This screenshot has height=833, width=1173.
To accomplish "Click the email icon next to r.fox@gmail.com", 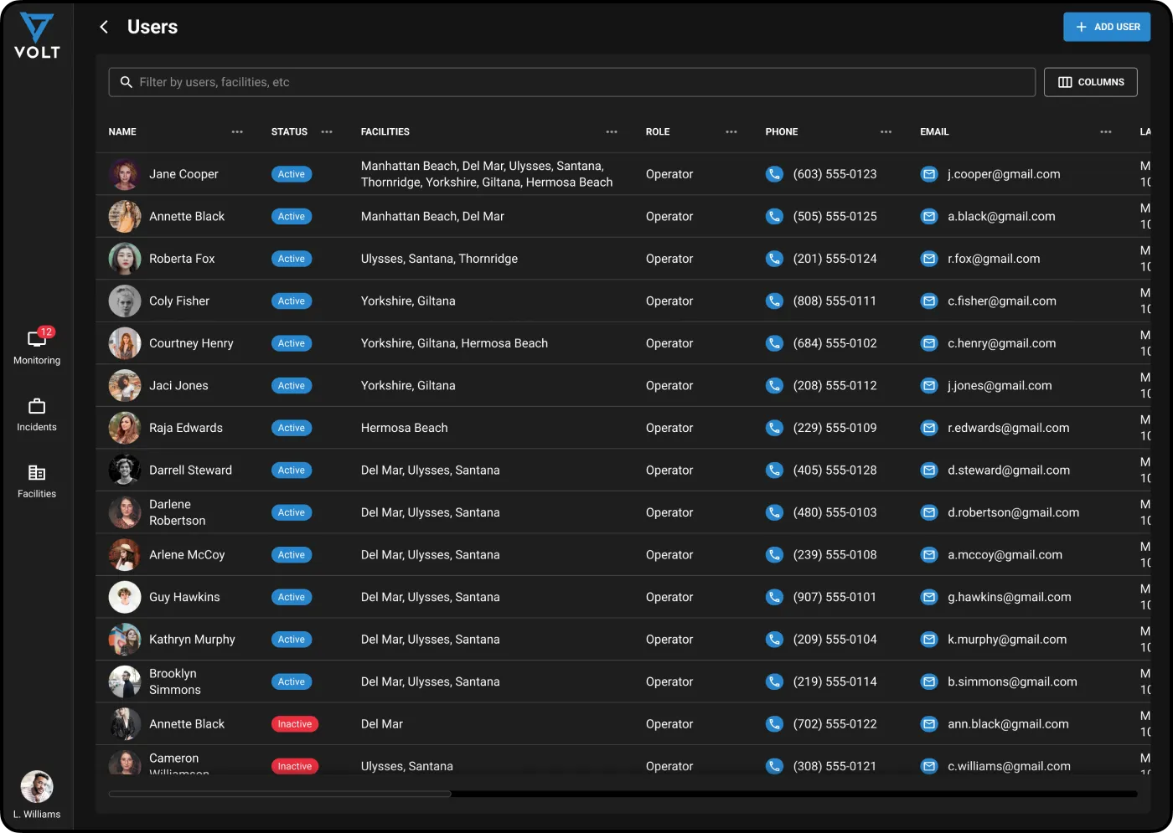I will click(928, 258).
